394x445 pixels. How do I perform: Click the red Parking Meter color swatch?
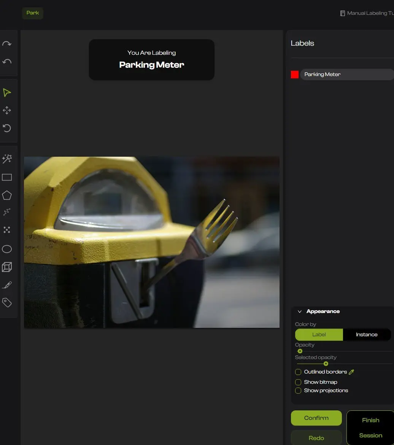[x=295, y=75]
